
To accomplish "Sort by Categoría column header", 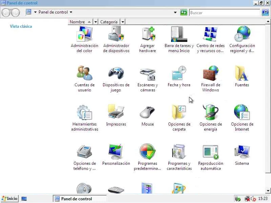I will pyautogui.click(x=109, y=22).
